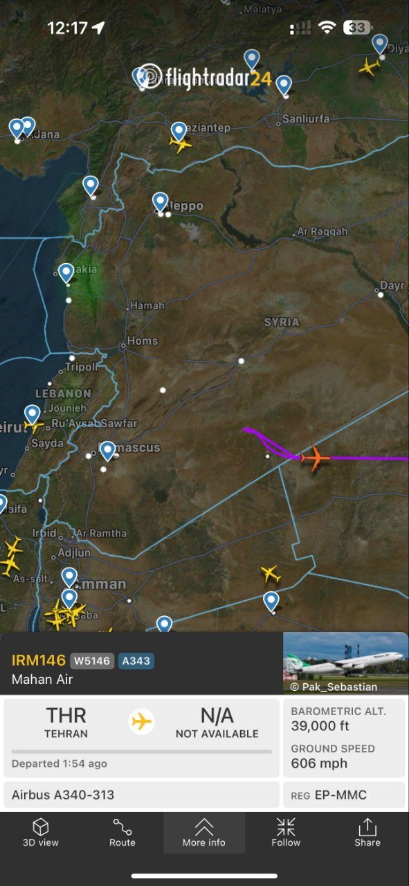
Task: Select the orange Mahan Air aircraft on map
Action: [316, 457]
